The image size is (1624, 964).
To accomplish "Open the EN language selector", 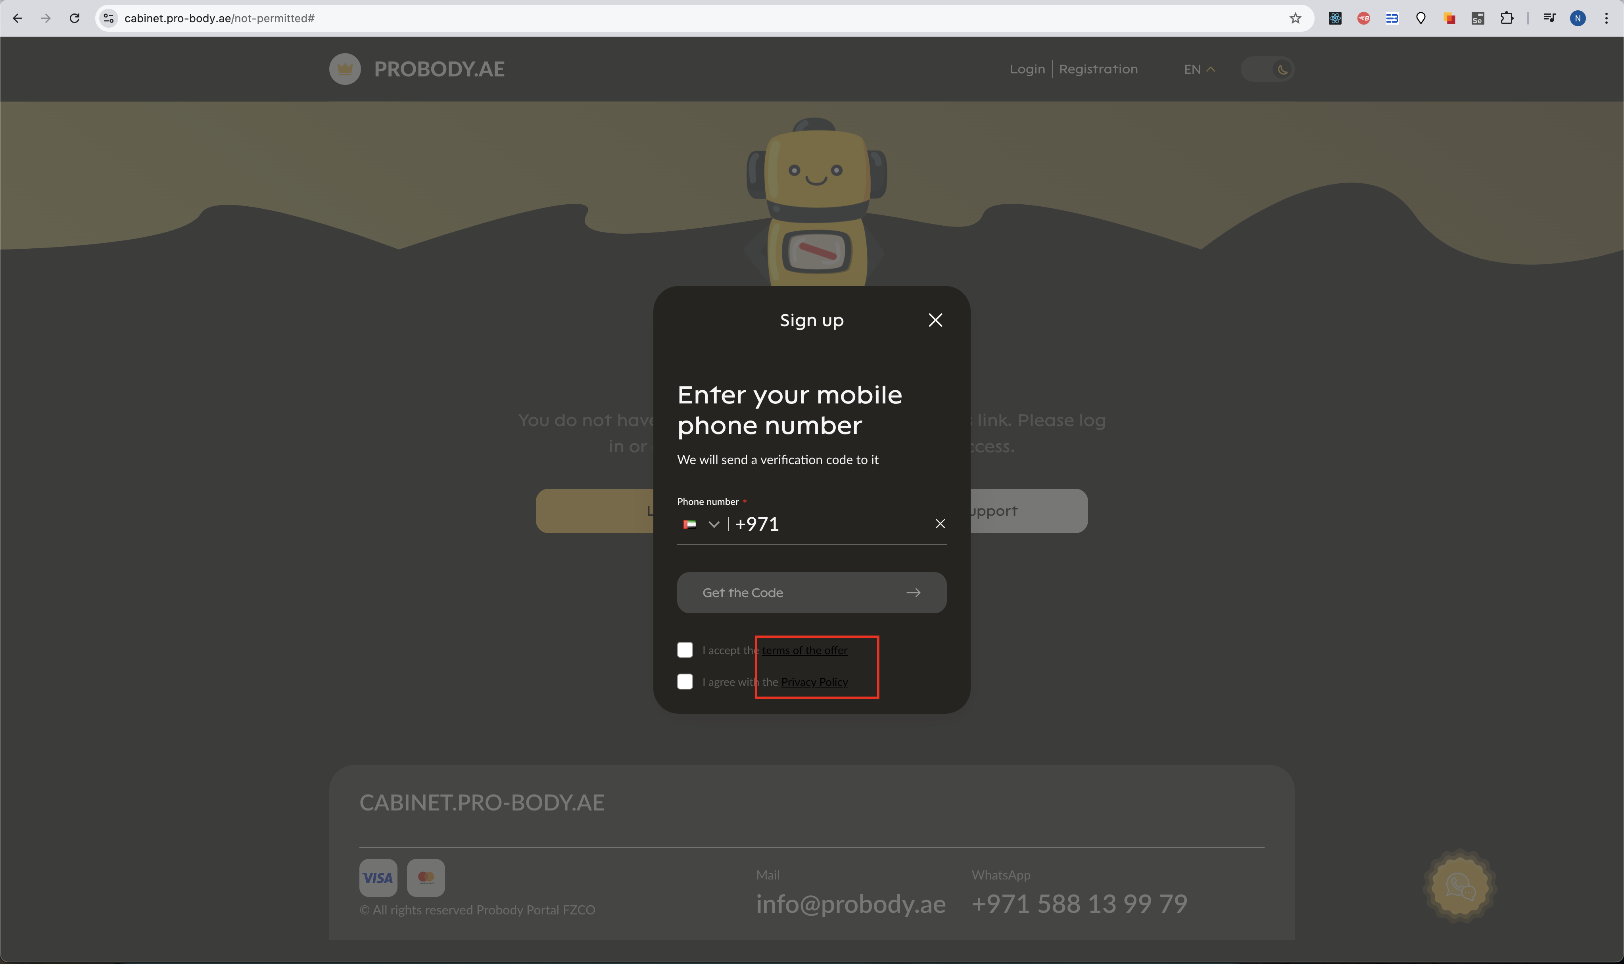I will tap(1199, 69).
